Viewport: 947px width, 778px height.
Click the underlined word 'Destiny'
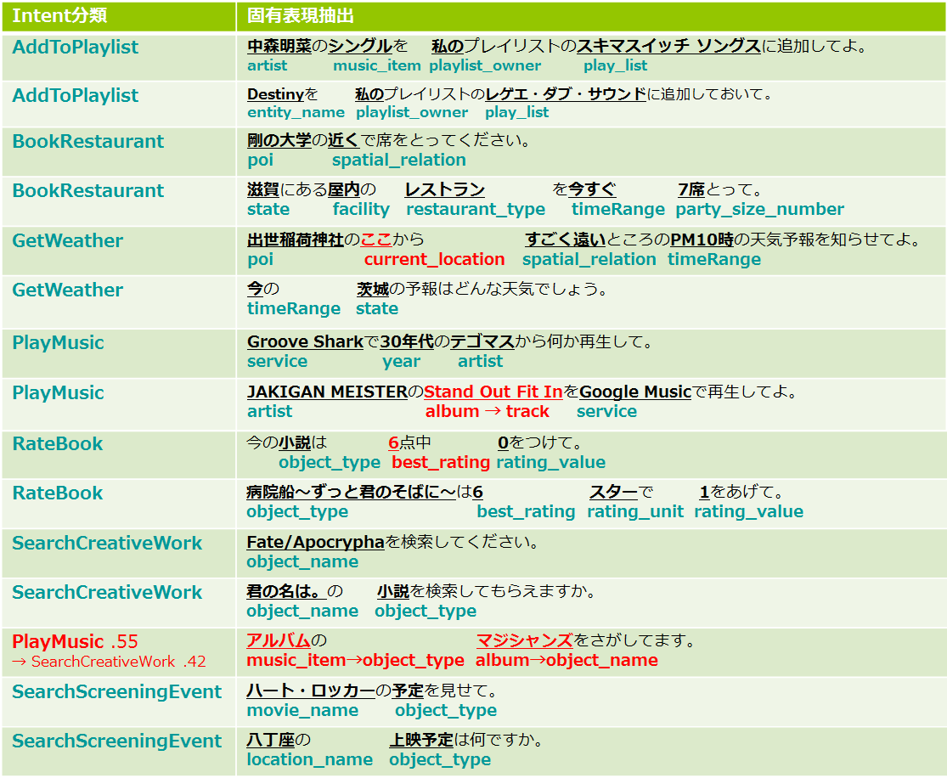275,94
